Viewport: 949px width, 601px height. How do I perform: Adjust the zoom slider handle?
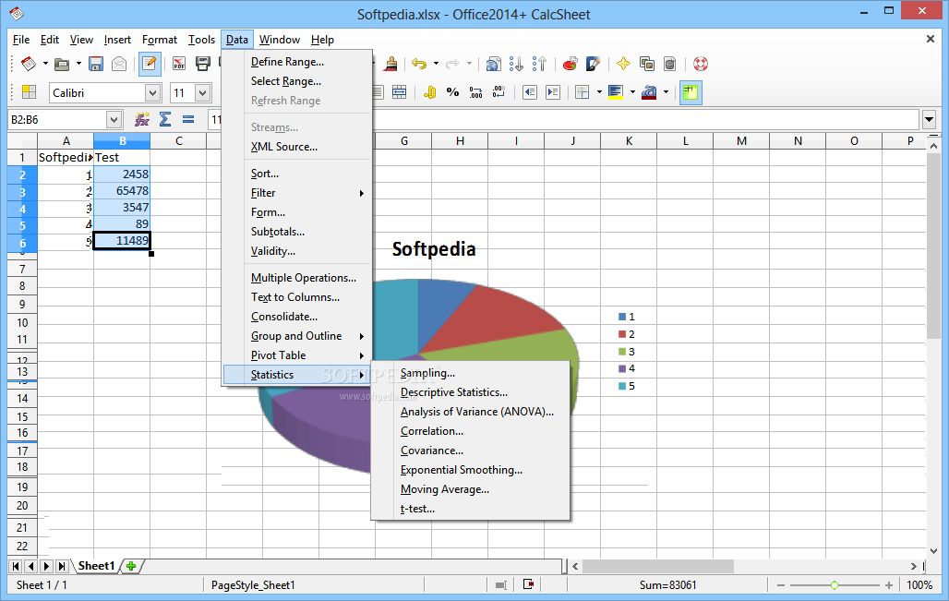pos(835,585)
